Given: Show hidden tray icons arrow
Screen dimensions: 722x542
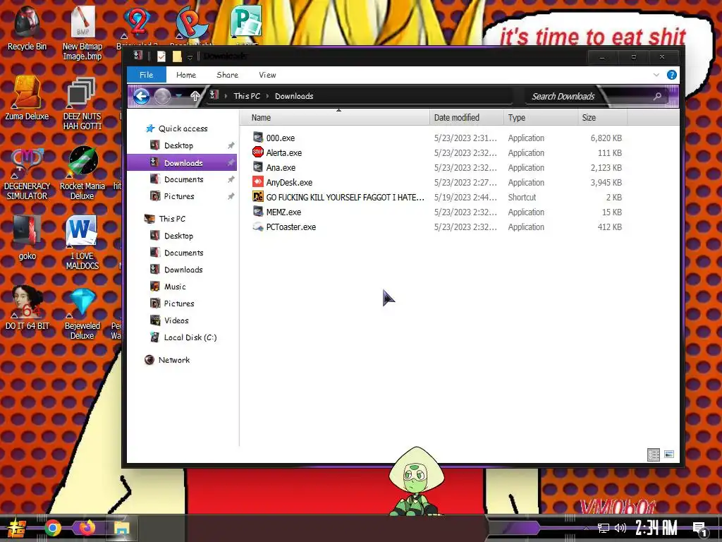Looking at the screenshot, I should point(586,528).
